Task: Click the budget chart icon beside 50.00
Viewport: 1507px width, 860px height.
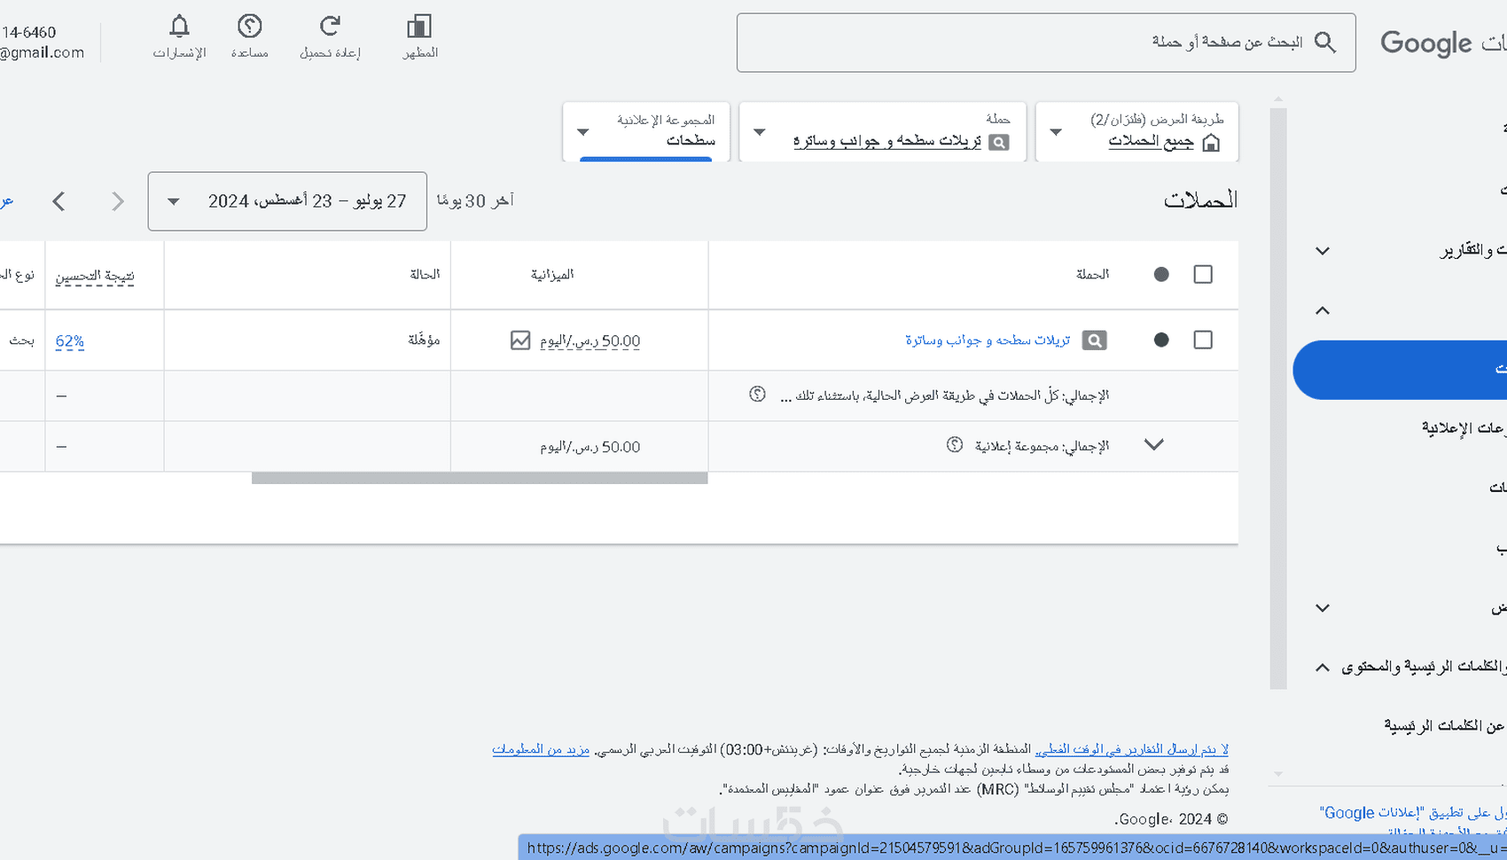Action: click(x=520, y=340)
